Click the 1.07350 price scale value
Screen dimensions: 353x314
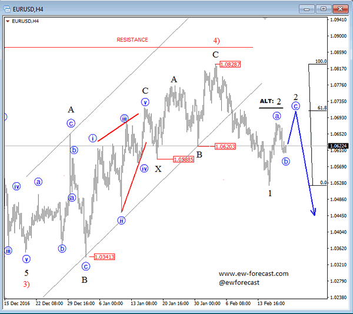[x=338, y=102]
